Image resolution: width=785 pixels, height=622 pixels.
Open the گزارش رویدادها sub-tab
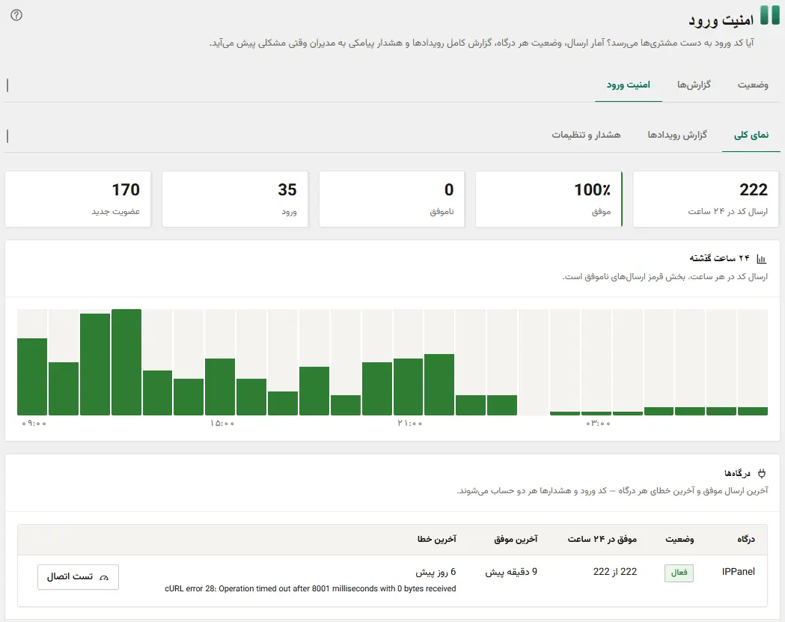pyautogui.click(x=677, y=135)
